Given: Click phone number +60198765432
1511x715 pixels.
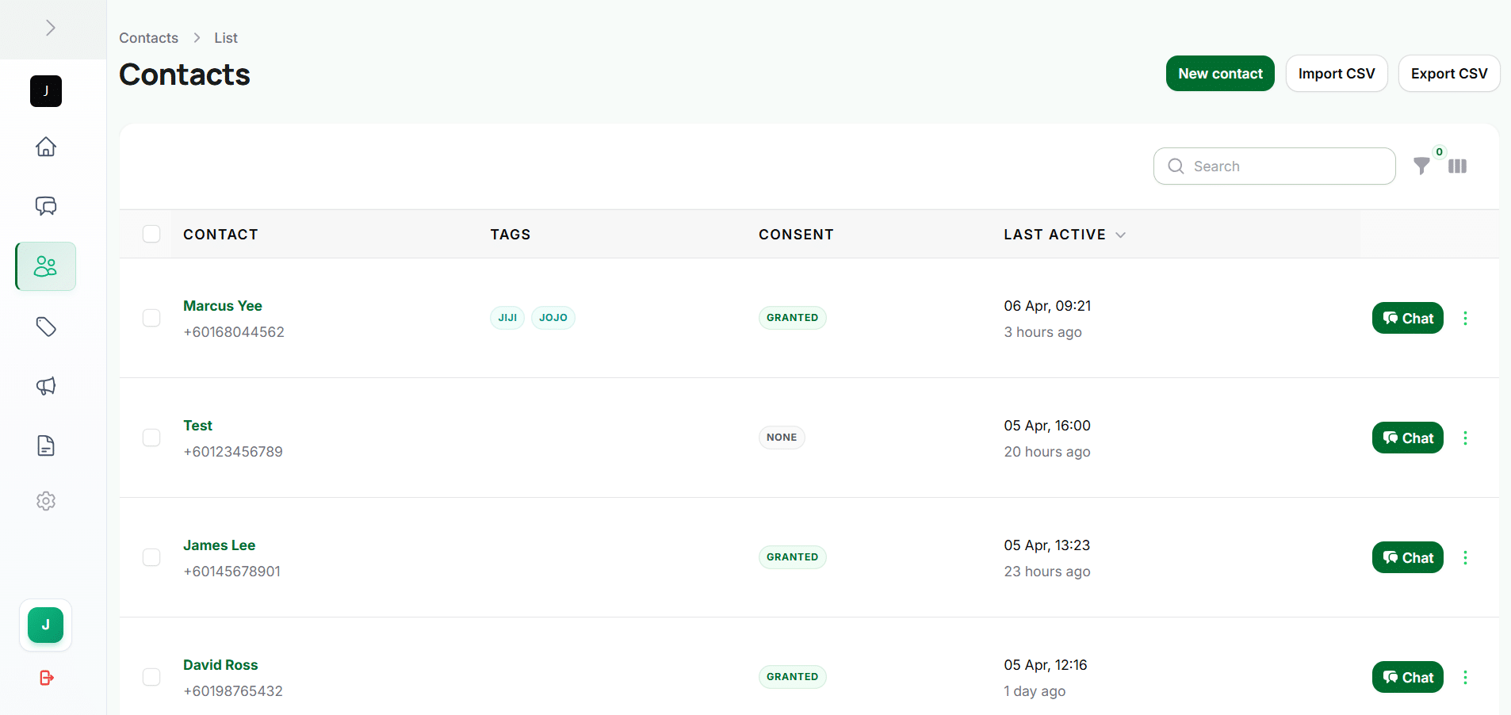Looking at the screenshot, I should click(233, 691).
